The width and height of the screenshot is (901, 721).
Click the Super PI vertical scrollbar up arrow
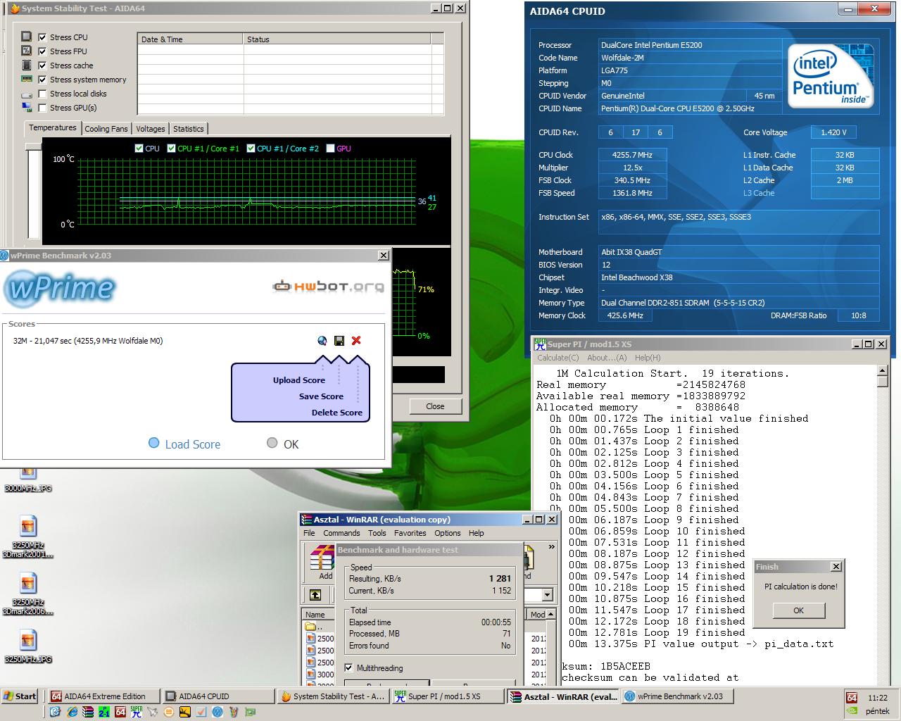[x=883, y=370]
